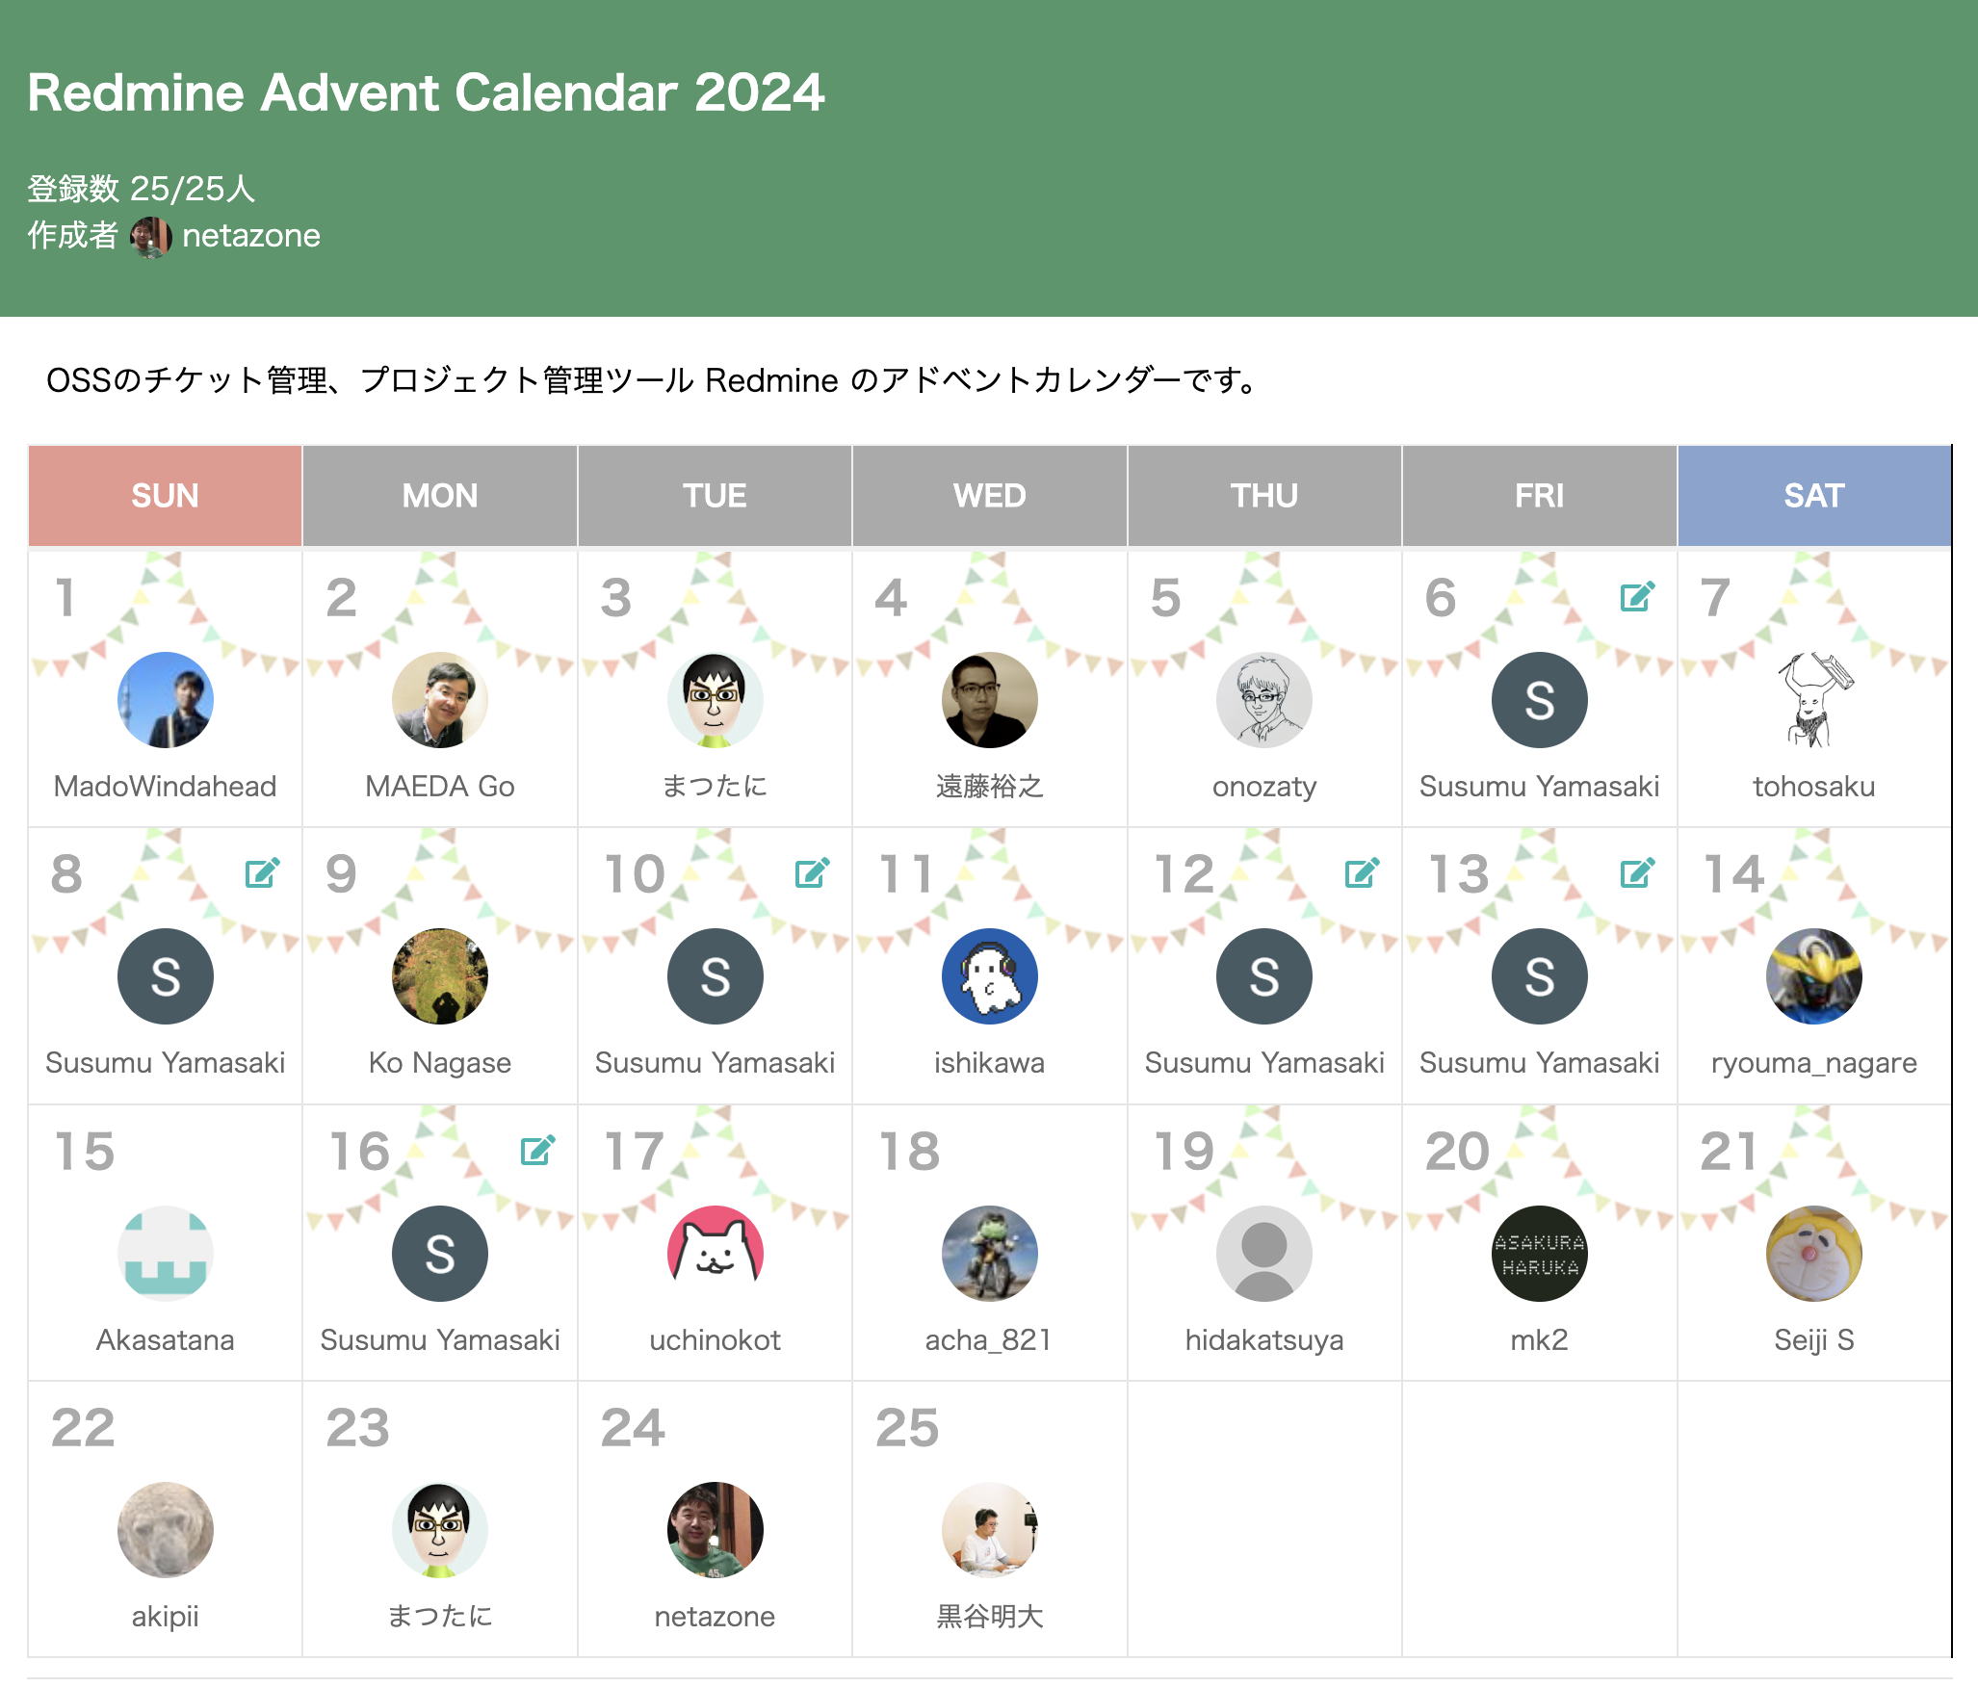The image size is (1978, 1687).
Task: Click netazone's avatar in the header
Action: coord(150,237)
